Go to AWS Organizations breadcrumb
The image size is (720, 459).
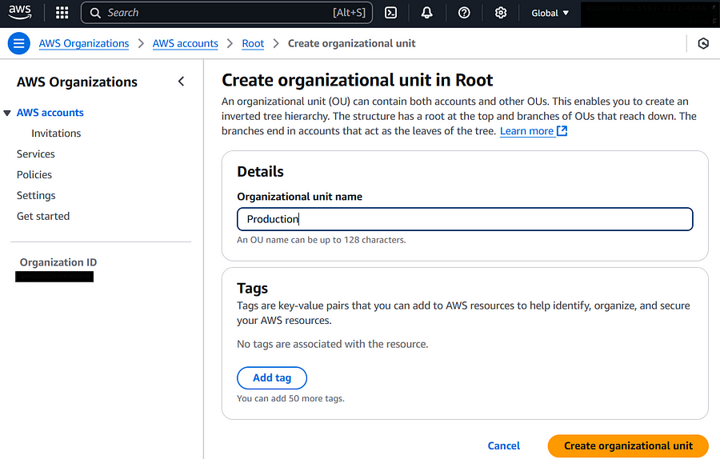coord(84,44)
